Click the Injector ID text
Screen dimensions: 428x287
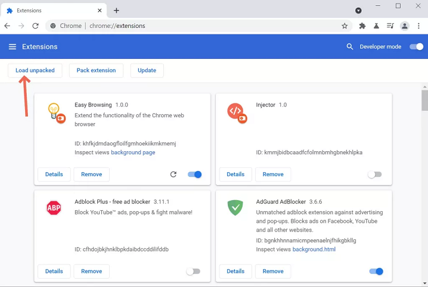[309, 152]
